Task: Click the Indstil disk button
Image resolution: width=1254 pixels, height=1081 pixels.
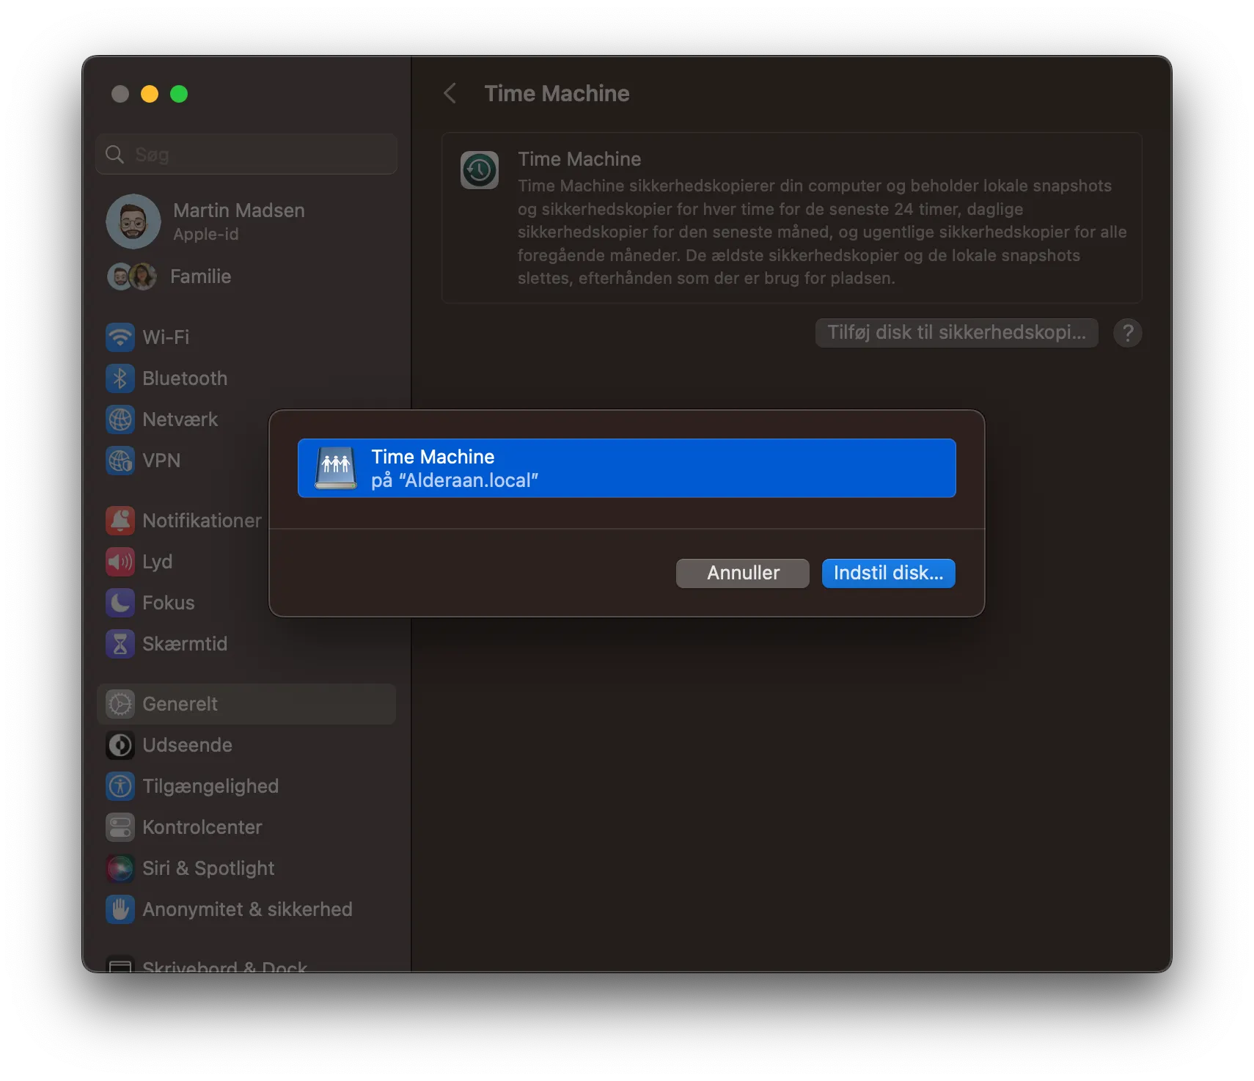Action: tap(888, 573)
